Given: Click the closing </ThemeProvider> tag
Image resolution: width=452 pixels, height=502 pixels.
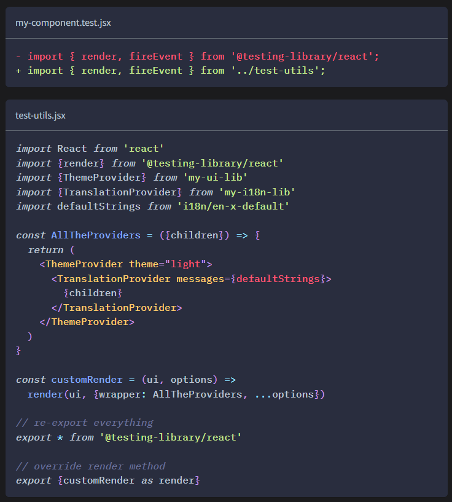Looking at the screenshot, I should tap(87, 321).
